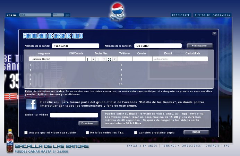
Task: Click the Facebook group 'Batalla de las Bandas' text
Action: tap(122, 104)
